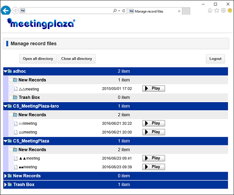Close the Manage record files tab
Screen dimensions: 234x195
pyautogui.click(x=179, y=11)
